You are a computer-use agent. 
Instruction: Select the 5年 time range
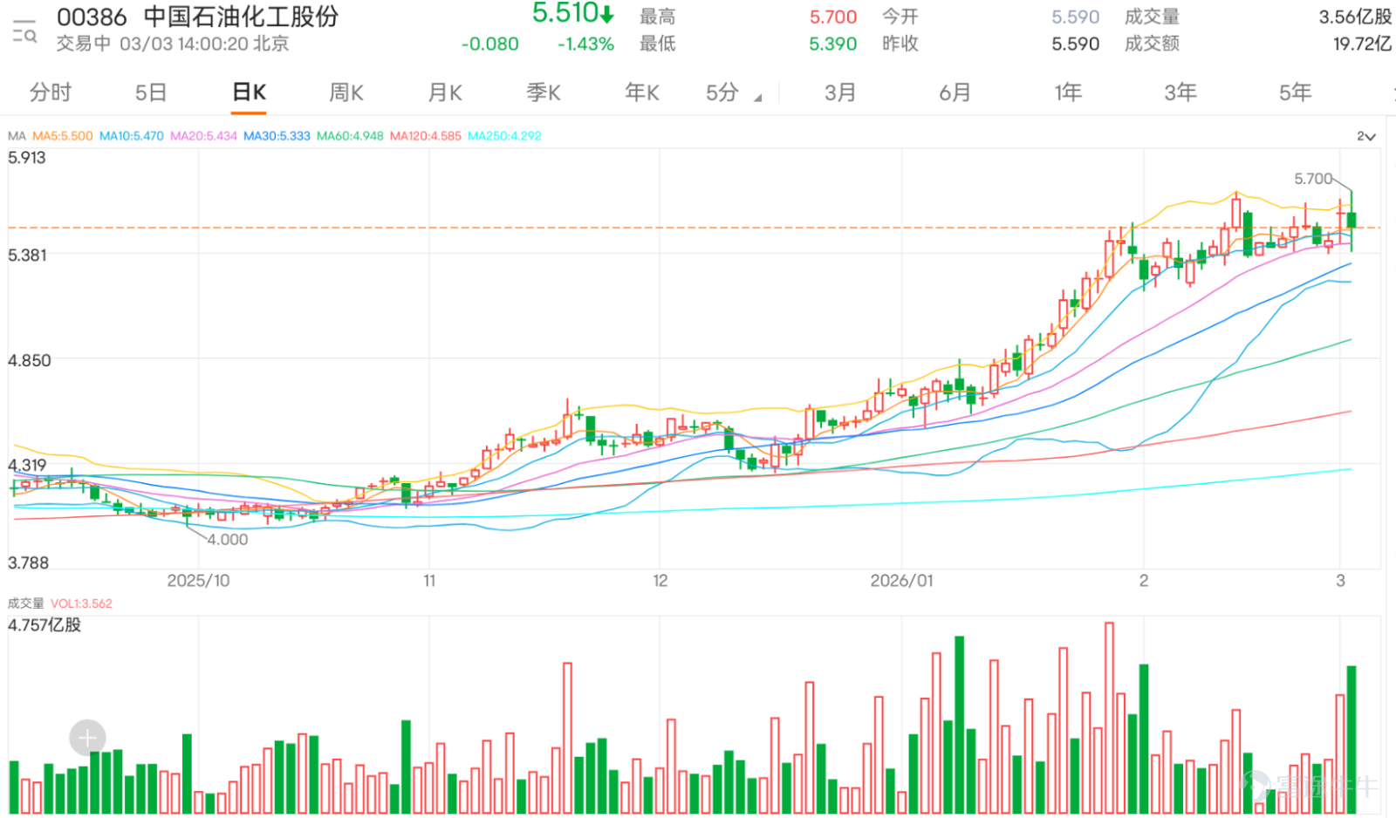click(1295, 92)
